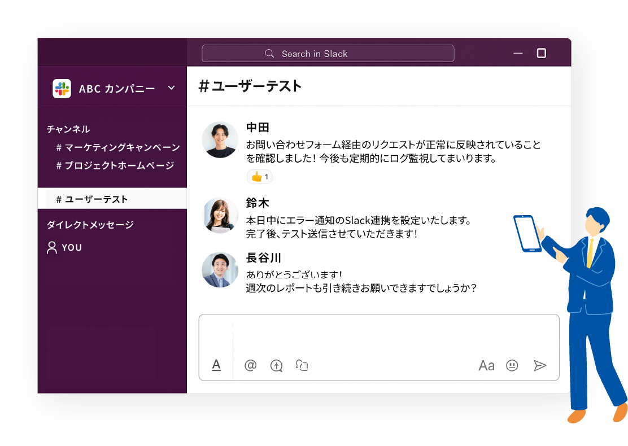This screenshot has height=446, width=628.
Task: Click 中田's profile avatar
Action: point(220,139)
